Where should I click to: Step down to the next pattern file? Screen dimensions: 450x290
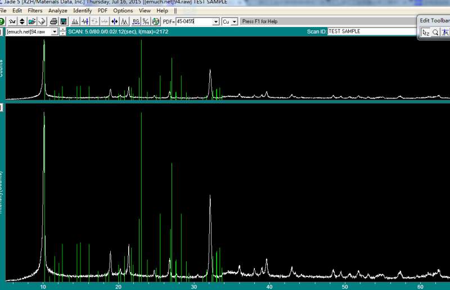click(x=63, y=34)
